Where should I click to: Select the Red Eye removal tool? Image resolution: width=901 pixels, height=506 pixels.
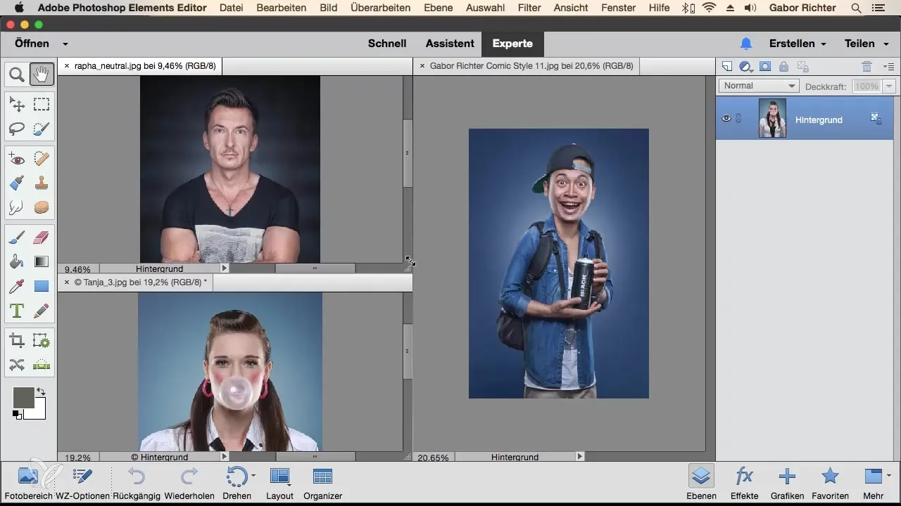pos(17,160)
